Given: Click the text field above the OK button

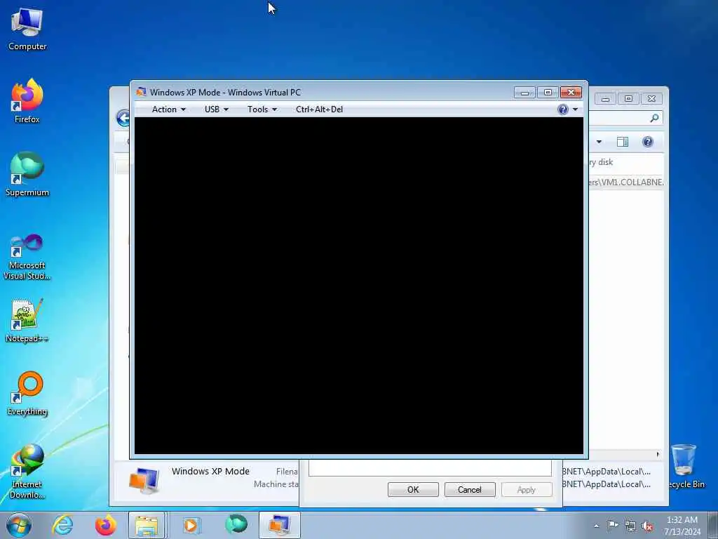Looking at the screenshot, I should (x=430, y=468).
